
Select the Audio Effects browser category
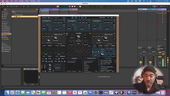(7, 29)
